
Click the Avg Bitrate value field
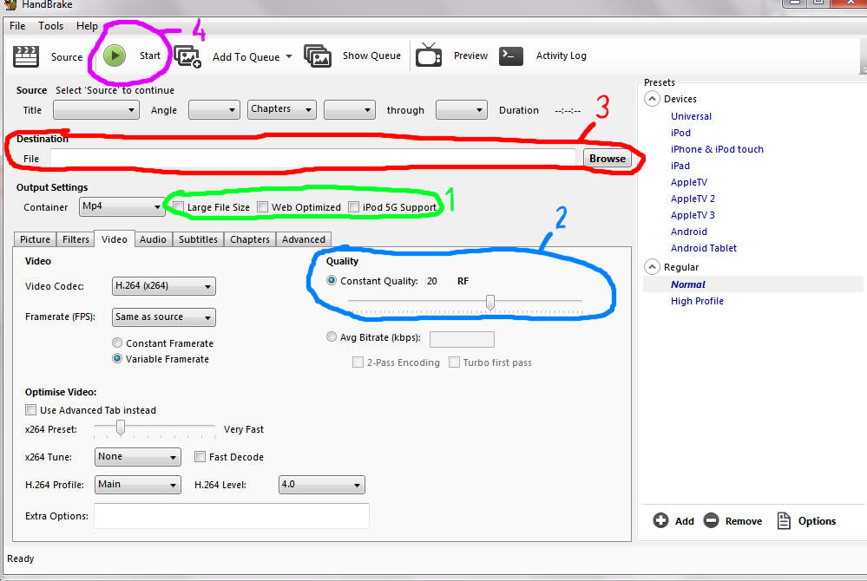[462, 339]
